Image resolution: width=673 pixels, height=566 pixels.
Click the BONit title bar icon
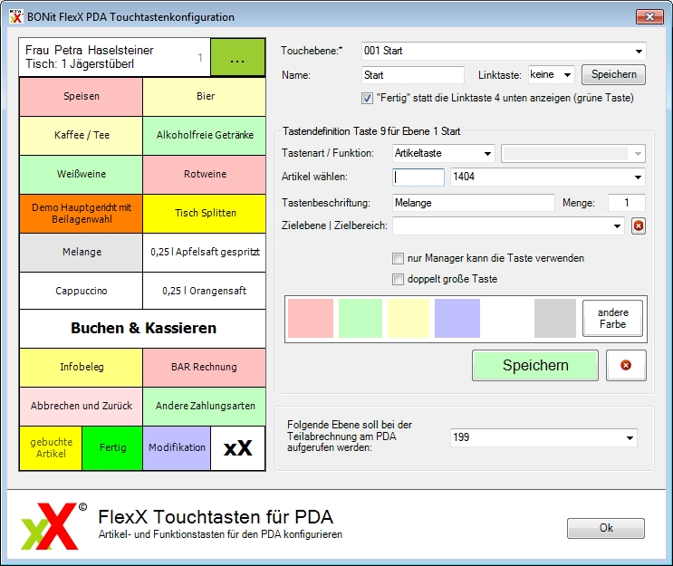click(15, 16)
